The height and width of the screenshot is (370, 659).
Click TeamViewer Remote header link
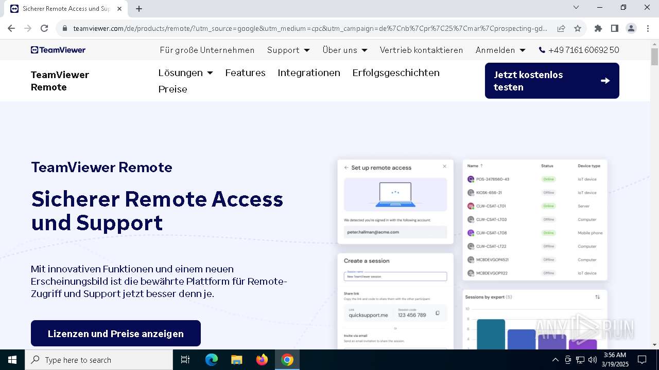coord(60,81)
